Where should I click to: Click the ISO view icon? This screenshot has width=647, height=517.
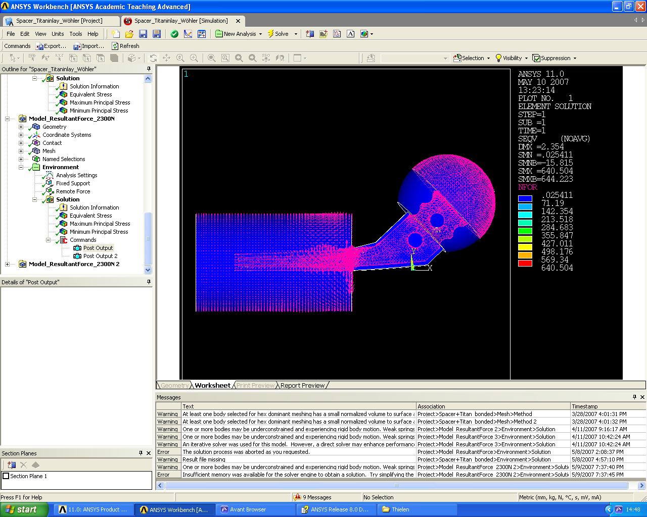[x=266, y=58]
